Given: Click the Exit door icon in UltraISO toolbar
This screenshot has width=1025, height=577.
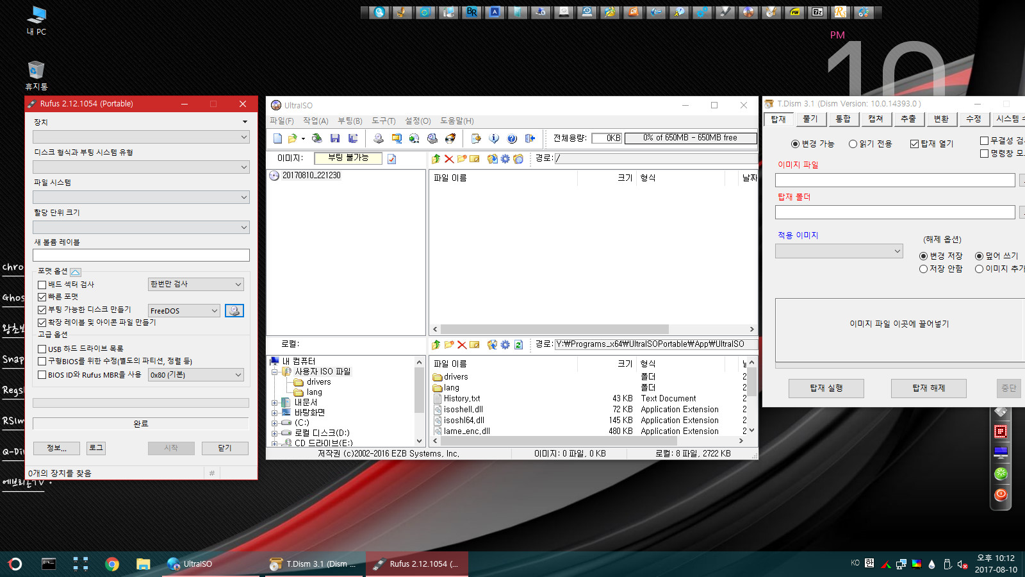Looking at the screenshot, I should point(530,138).
